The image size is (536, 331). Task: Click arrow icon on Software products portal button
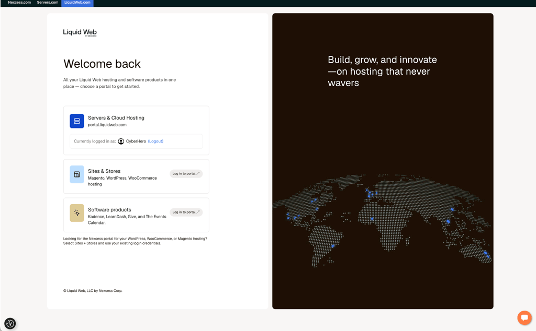point(198,212)
